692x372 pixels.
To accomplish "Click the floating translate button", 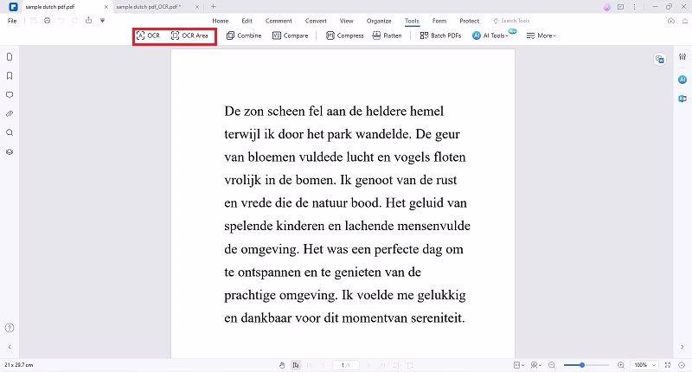I will pos(660,59).
